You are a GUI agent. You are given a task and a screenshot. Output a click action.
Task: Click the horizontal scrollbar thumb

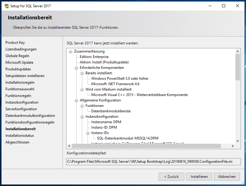[146, 146]
